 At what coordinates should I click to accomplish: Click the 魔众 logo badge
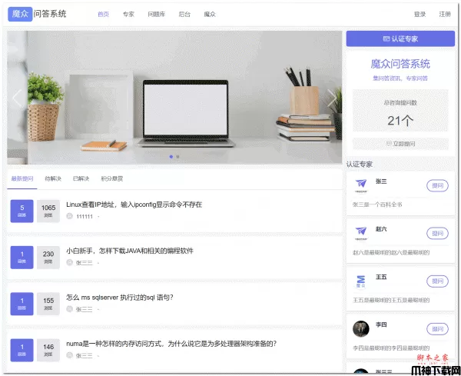(x=20, y=14)
